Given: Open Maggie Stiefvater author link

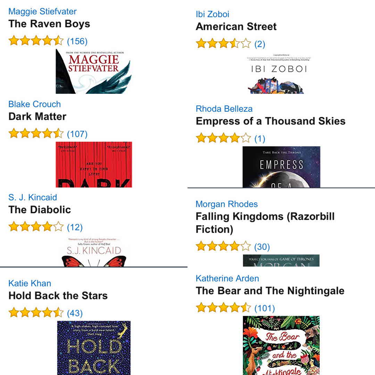Looking at the screenshot, I should [42, 11].
